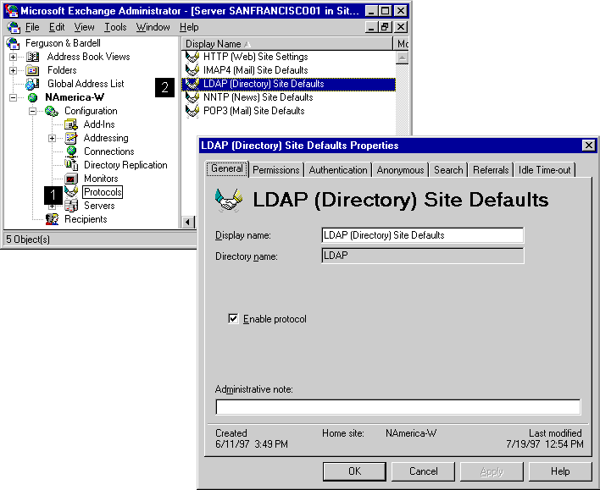Click the Configuration container icon
Screen dimensions: 600x490
[52, 111]
